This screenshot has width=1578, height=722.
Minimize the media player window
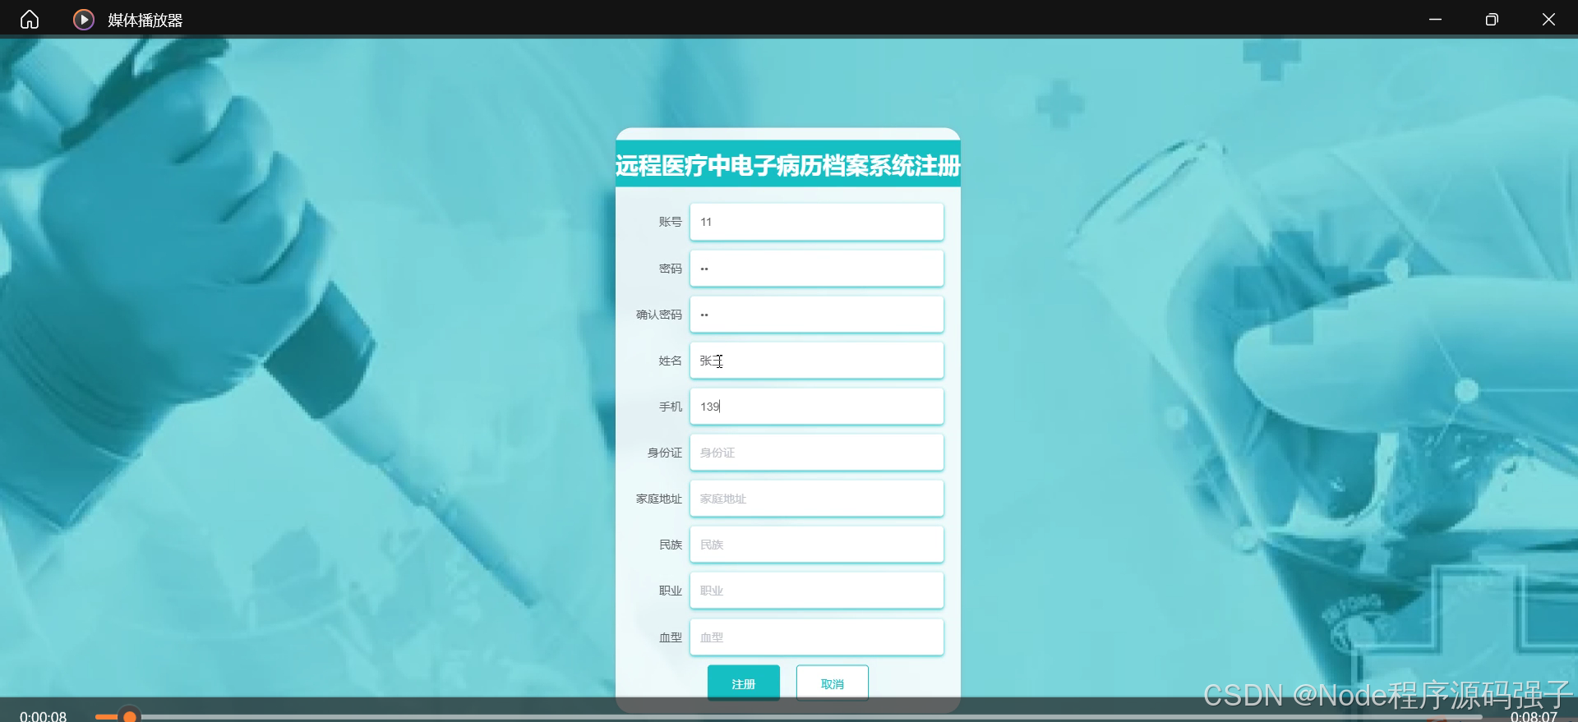[x=1435, y=19]
